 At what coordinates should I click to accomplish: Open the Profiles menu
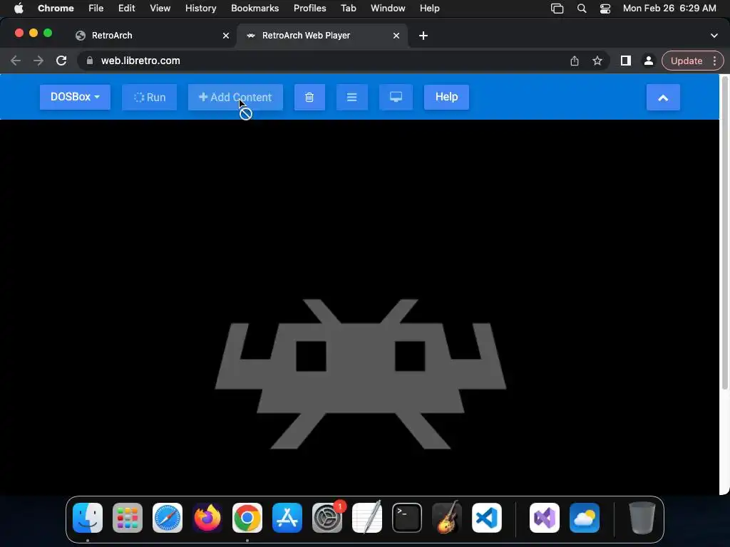point(309,9)
